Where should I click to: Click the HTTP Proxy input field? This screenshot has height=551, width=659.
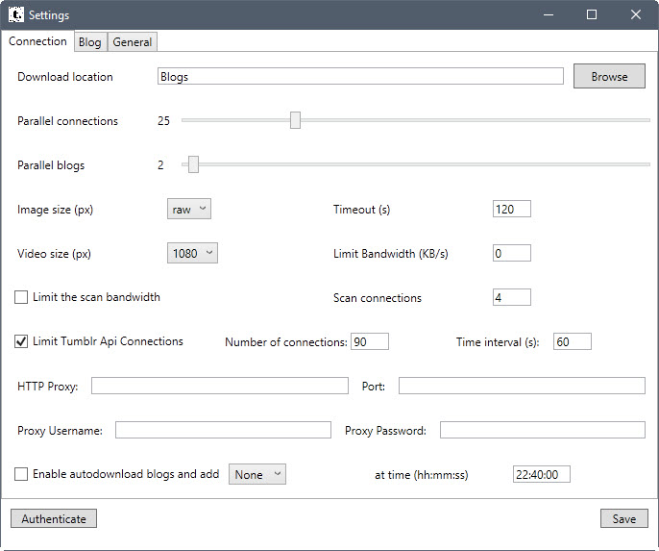pyautogui.click(x=220, y=386)
